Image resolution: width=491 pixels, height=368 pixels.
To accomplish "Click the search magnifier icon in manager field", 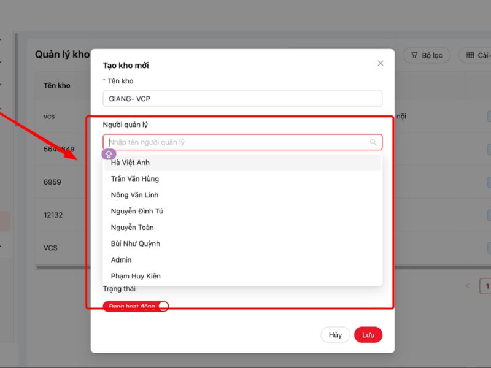I will 373,142.
